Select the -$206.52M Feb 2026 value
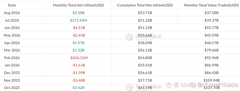 coord(78,58)
